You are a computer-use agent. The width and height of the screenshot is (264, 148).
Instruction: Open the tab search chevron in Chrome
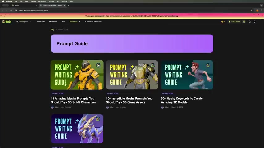262,5
